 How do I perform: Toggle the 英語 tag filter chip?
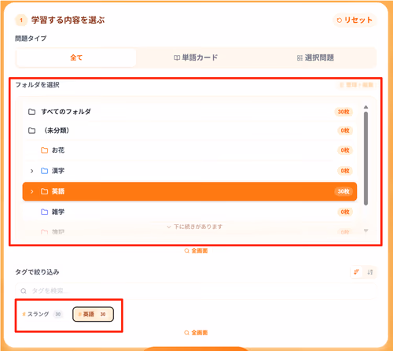click(x=93, y=314)
